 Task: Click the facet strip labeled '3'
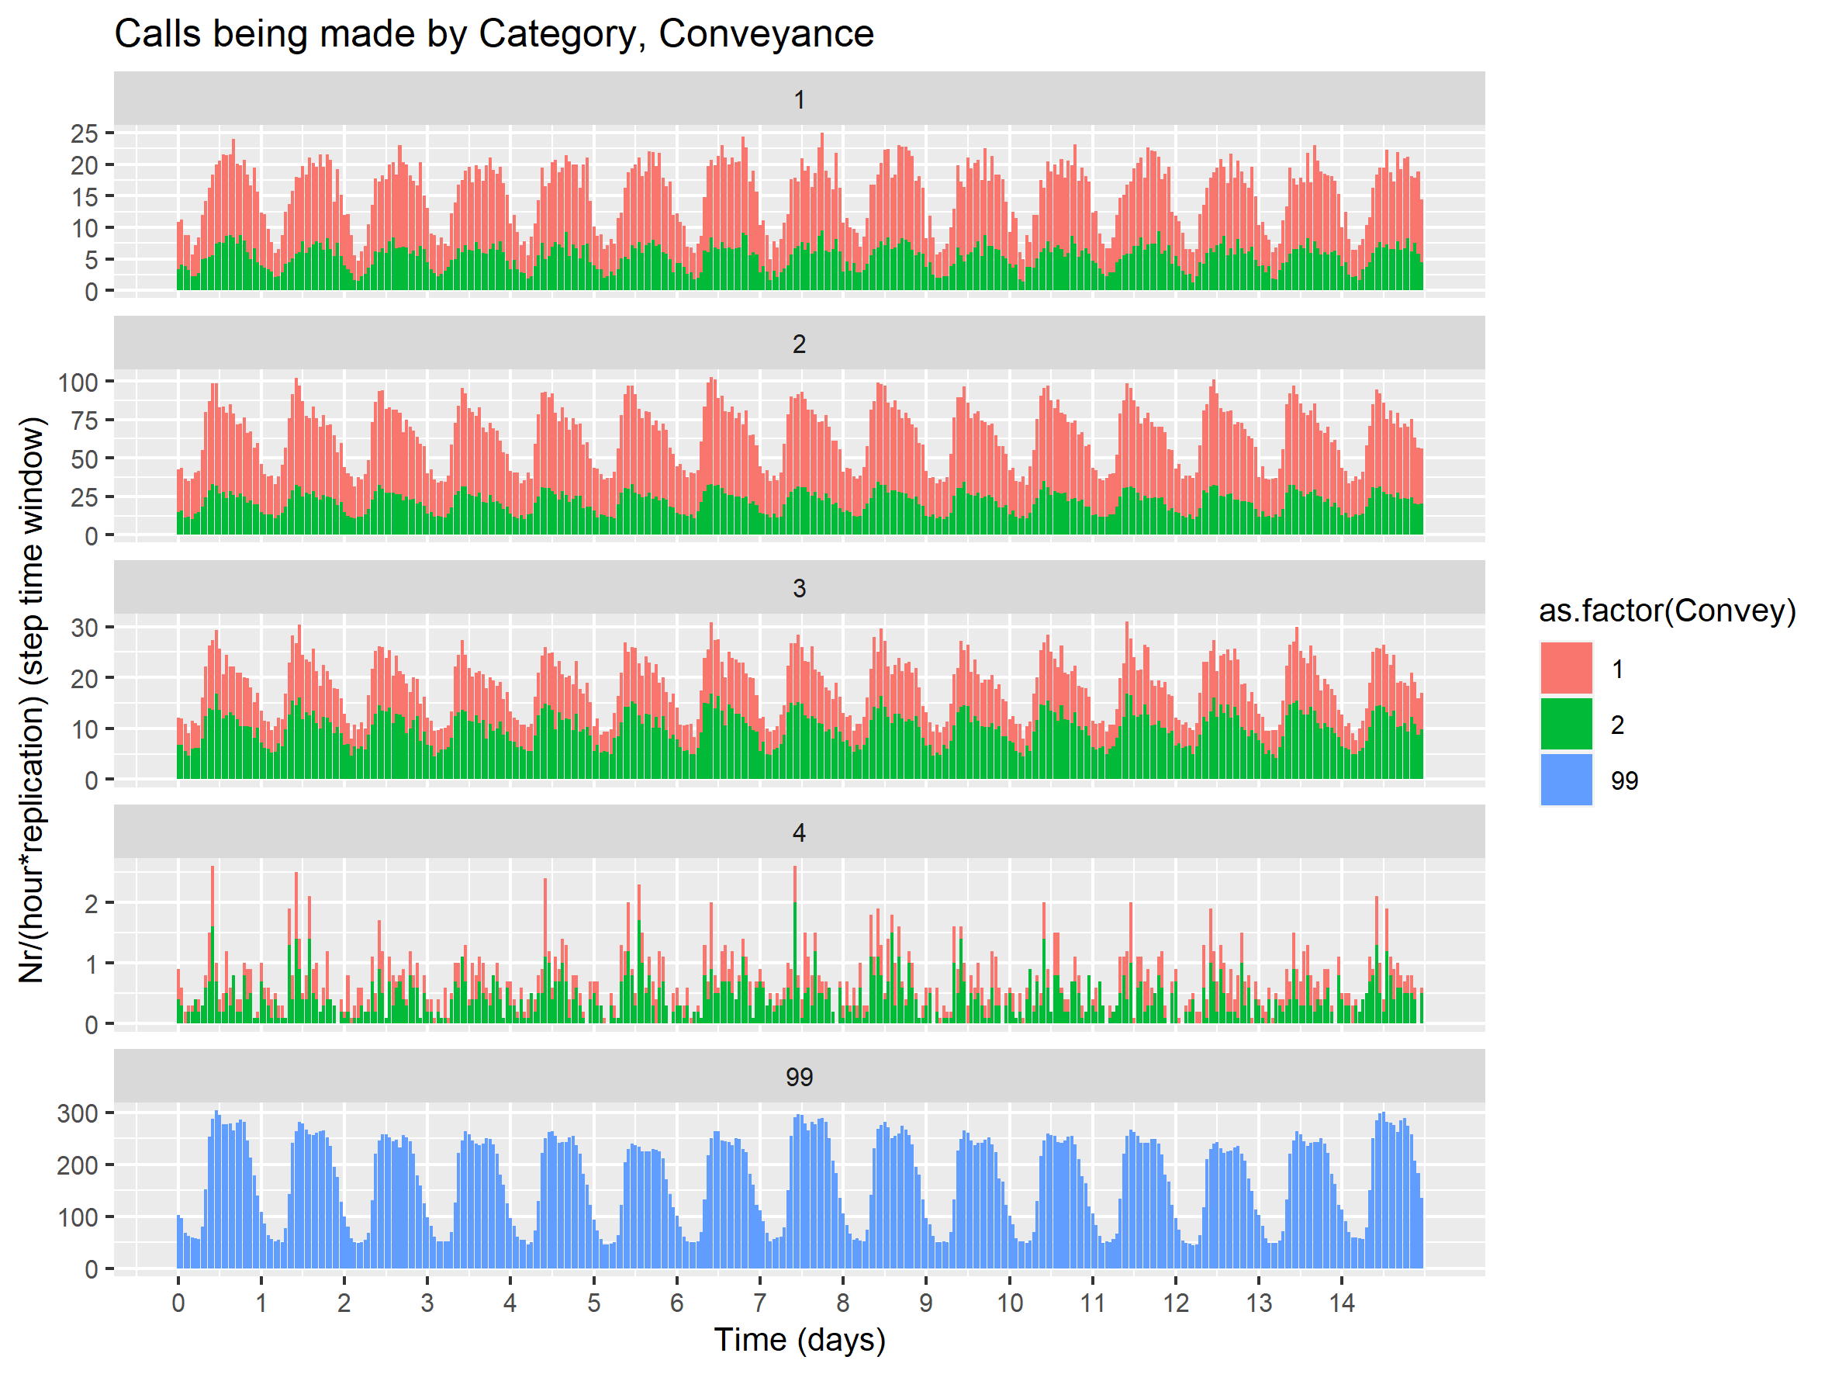(x=798, y=587)
